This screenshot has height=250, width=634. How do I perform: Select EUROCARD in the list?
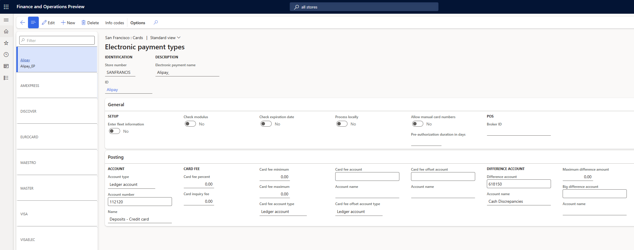point(57,137)
